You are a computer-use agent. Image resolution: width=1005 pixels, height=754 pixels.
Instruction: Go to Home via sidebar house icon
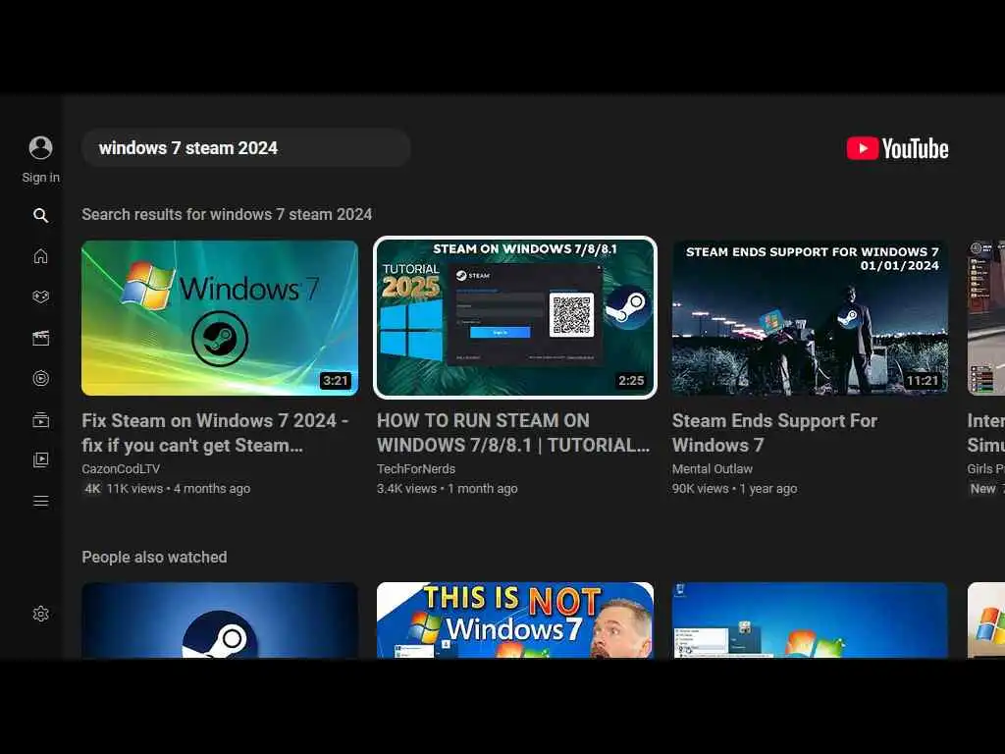tap(40, 256)
